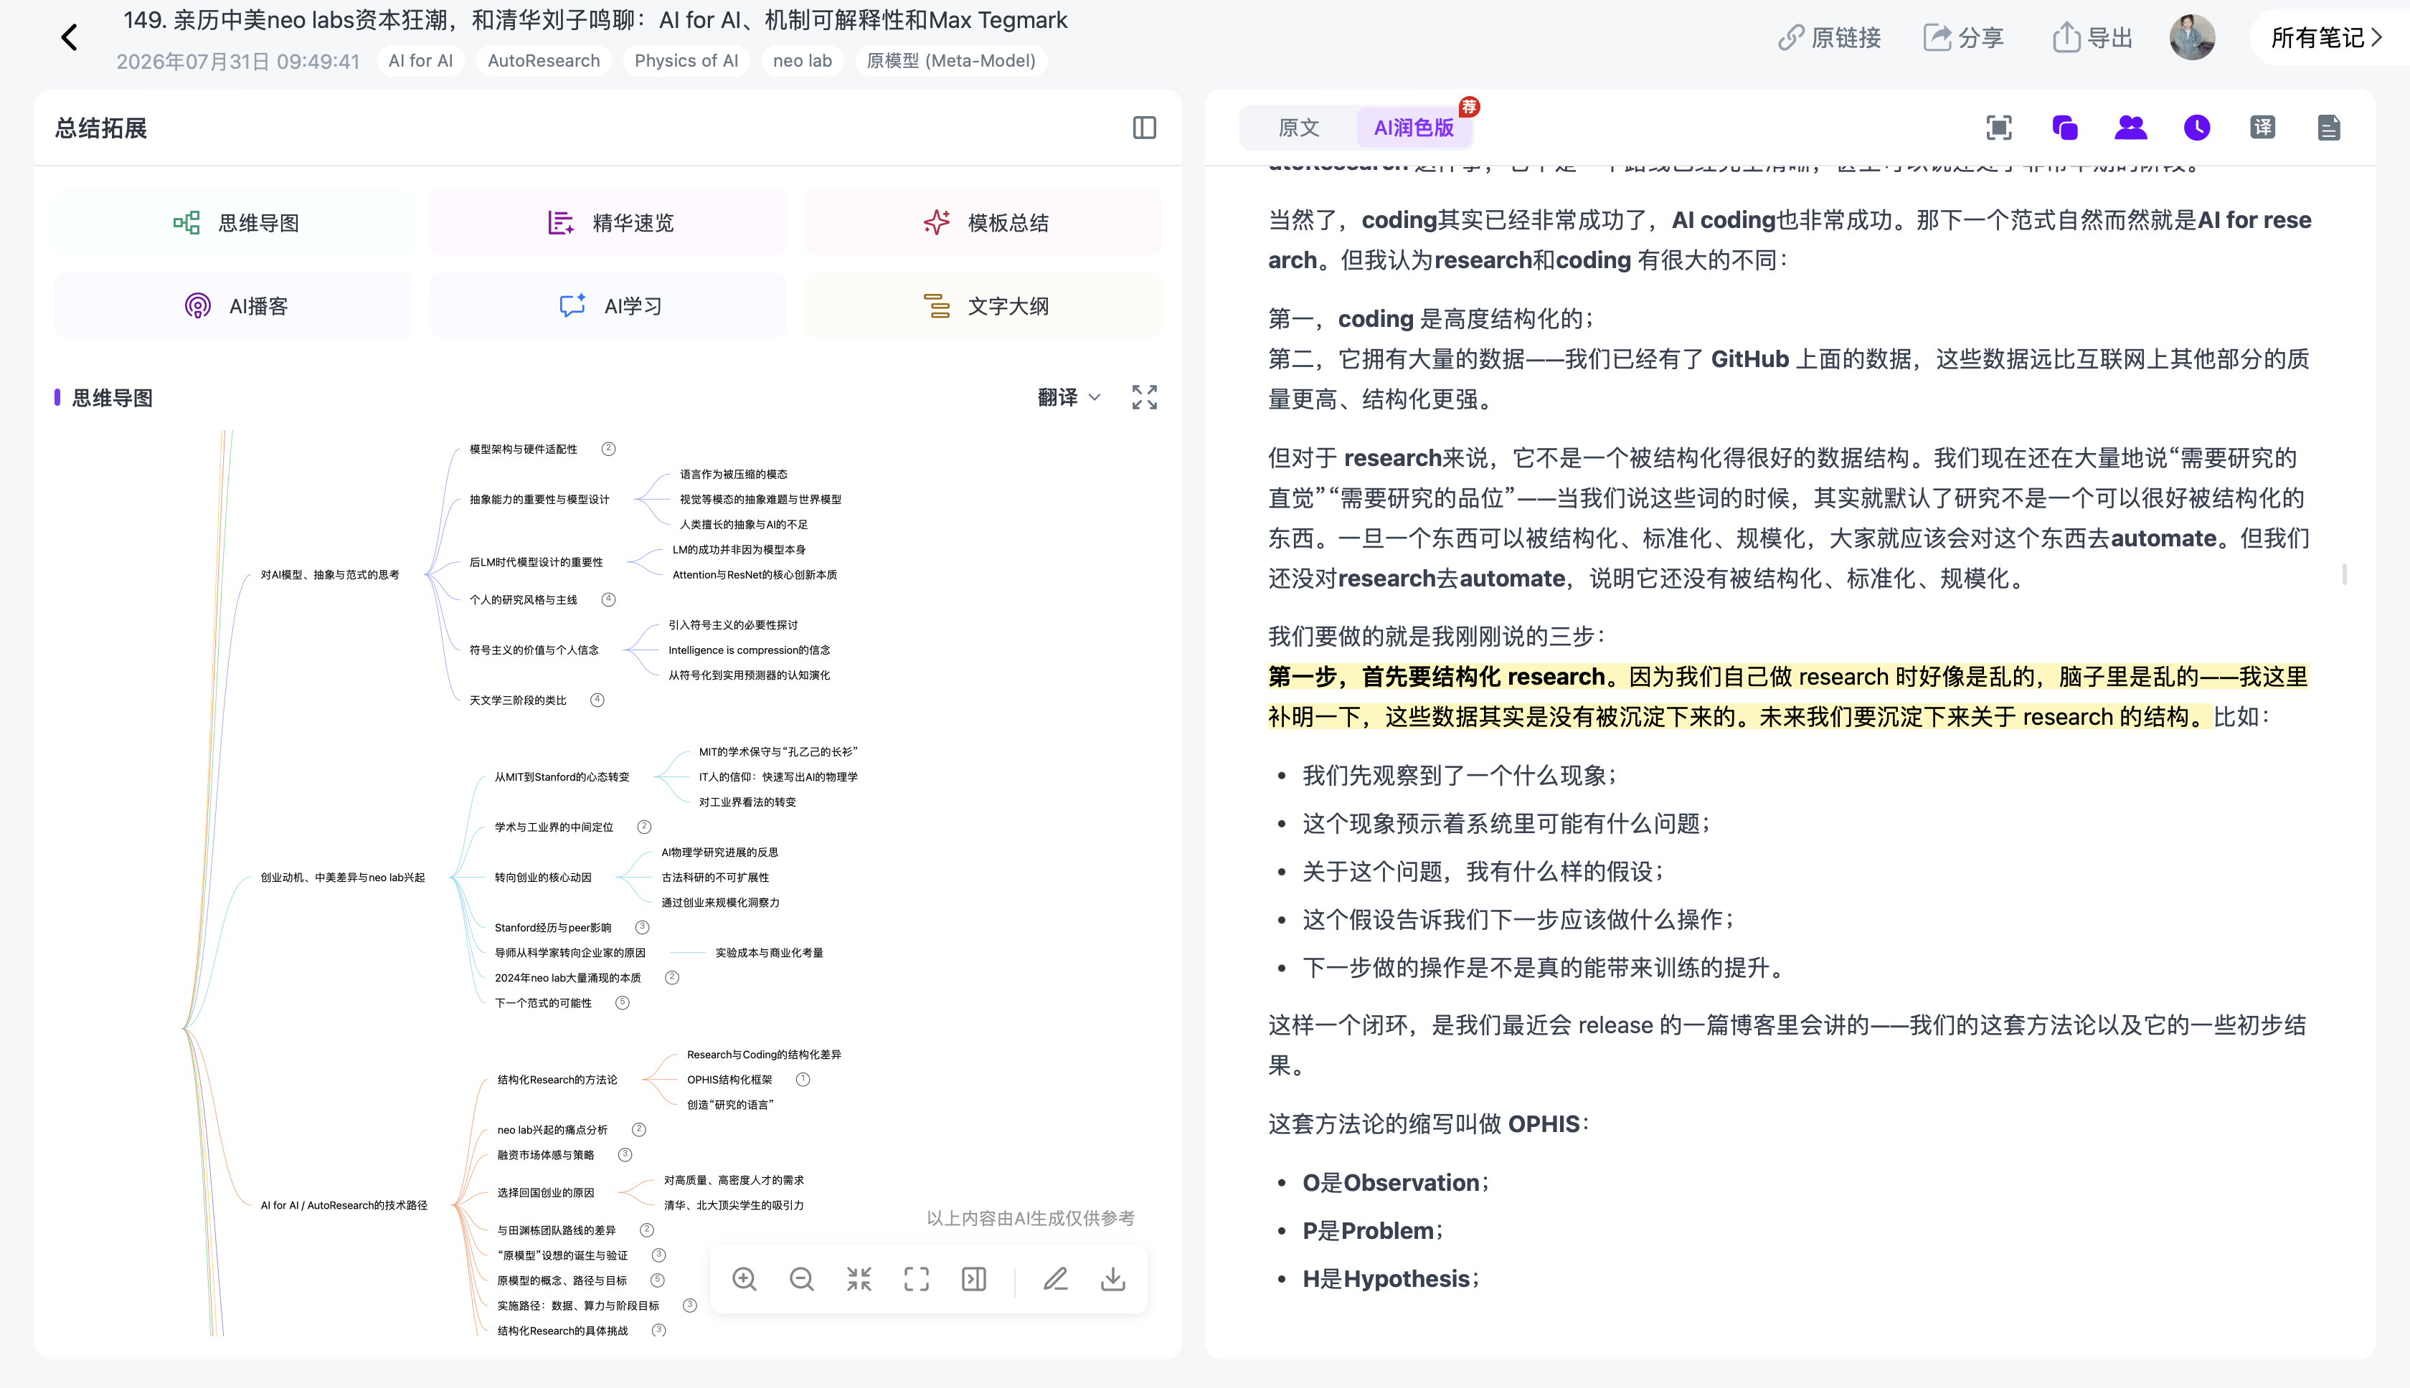Click the highlighted 第一步，首先要结构化 research sentence
The image size is (2410, 1388).
click(1787, 697)
